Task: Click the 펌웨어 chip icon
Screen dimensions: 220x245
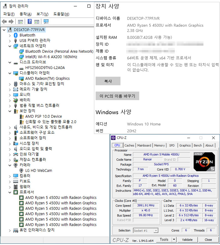Action: click(16, 187)
